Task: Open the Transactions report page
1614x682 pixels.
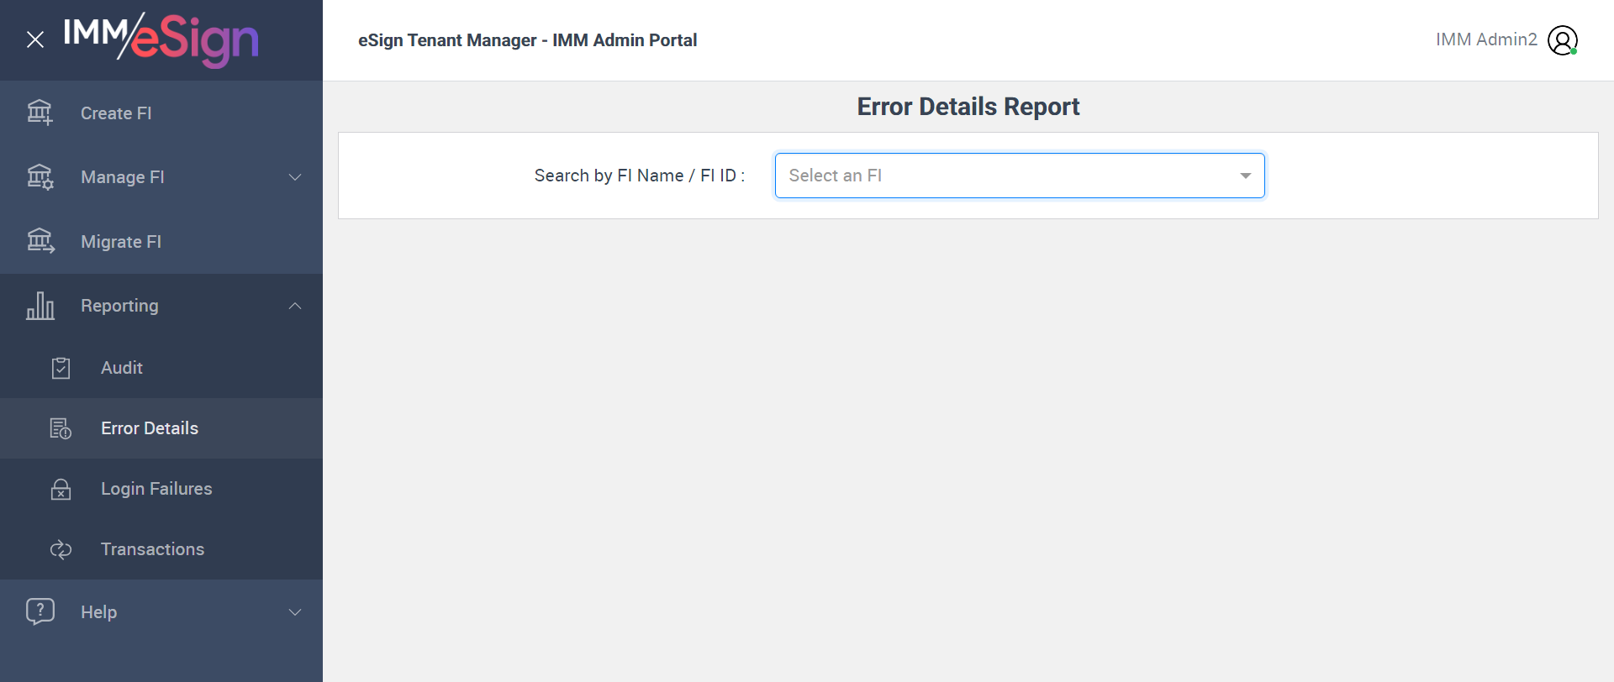Action: coord(152,549)
